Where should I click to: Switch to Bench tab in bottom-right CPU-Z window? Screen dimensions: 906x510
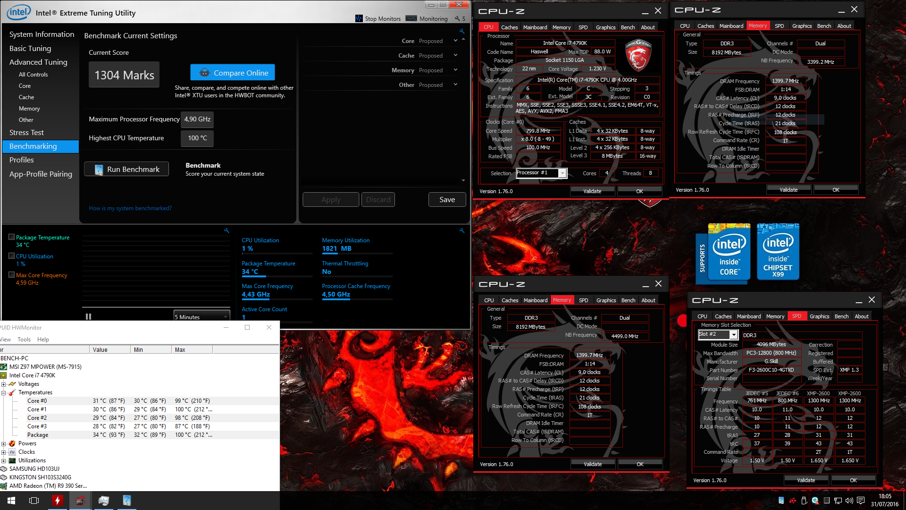point(841,316)
